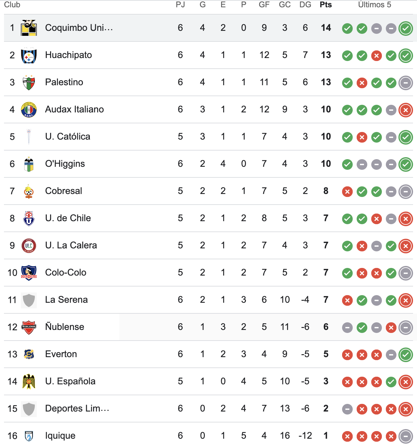Viewport: 417px width, 447px height.
Task: Click the Palestino club logo
Action: tap(29, 82)
